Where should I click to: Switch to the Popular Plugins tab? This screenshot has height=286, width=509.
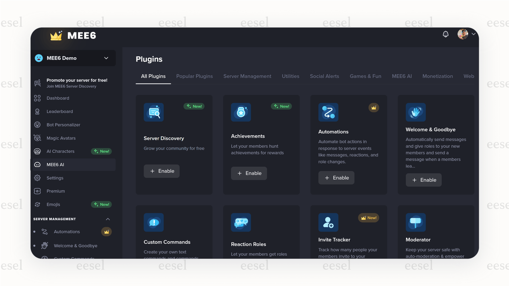(195, 76)
